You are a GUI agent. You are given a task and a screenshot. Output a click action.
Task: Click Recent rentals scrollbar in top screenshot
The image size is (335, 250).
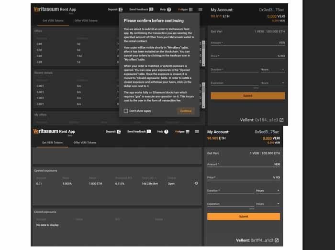pos(203,95)
